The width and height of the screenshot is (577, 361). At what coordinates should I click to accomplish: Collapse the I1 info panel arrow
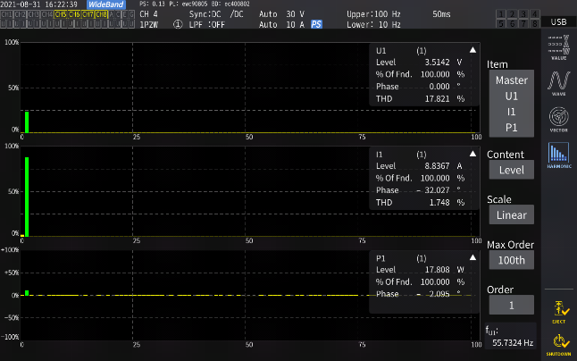tap(472, 155)
